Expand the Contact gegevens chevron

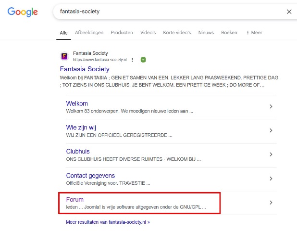(x=271, y=179)
